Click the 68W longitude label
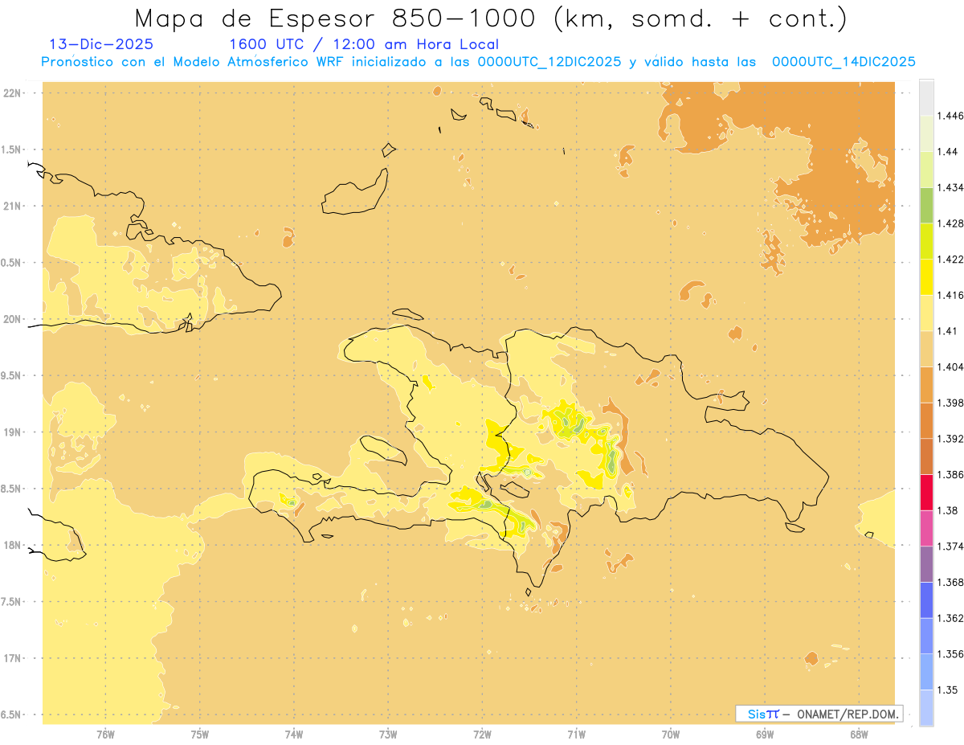 858,734
